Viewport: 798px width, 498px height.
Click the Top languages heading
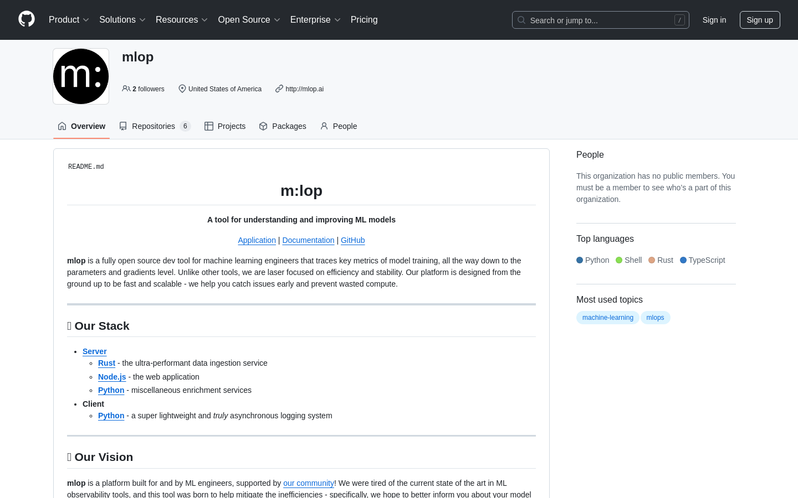click(605, 239)
